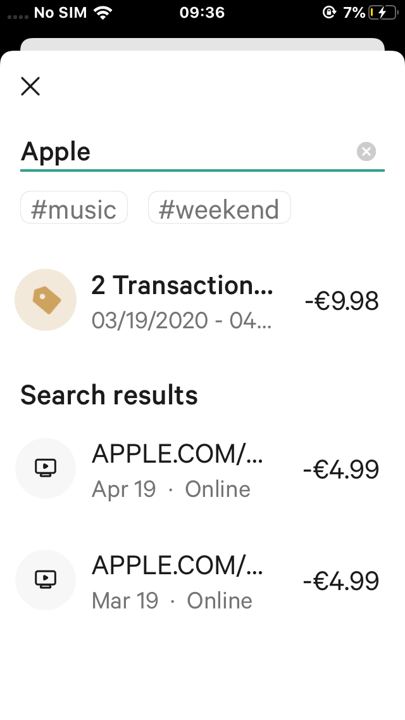Open the APPLE.COM Mar 19 transaction

(178, 565)
